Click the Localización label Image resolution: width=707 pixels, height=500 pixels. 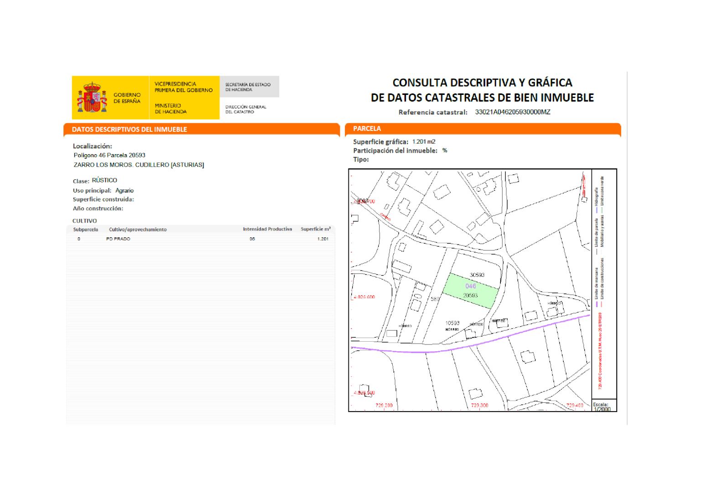click(92, 146)
